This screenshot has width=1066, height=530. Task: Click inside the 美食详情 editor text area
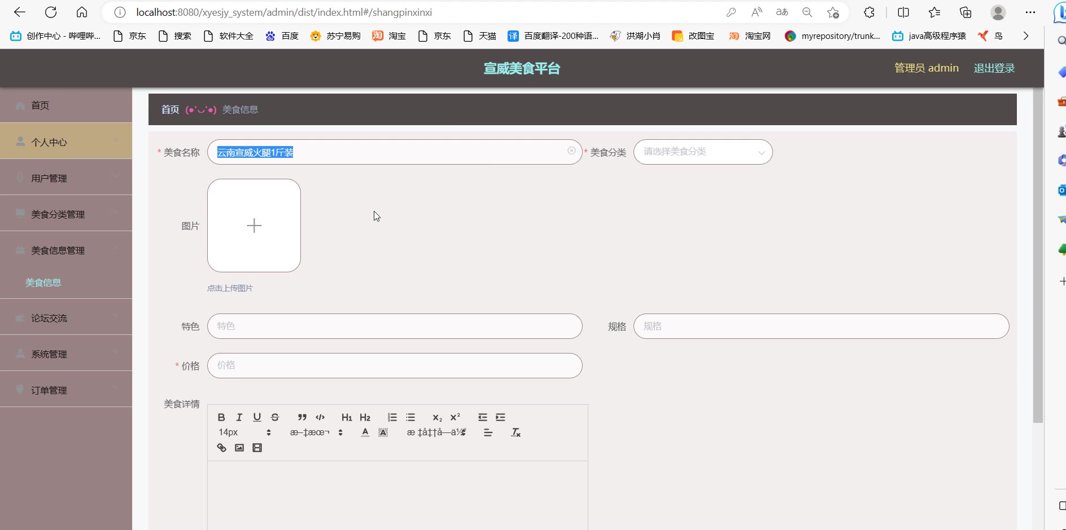(x=397, y=495)
